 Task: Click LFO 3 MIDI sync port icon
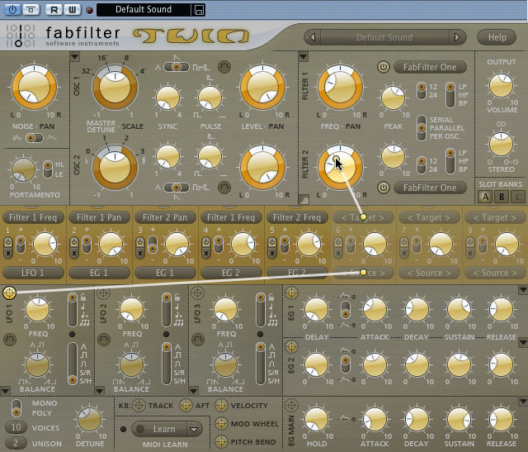click(198, 340)
